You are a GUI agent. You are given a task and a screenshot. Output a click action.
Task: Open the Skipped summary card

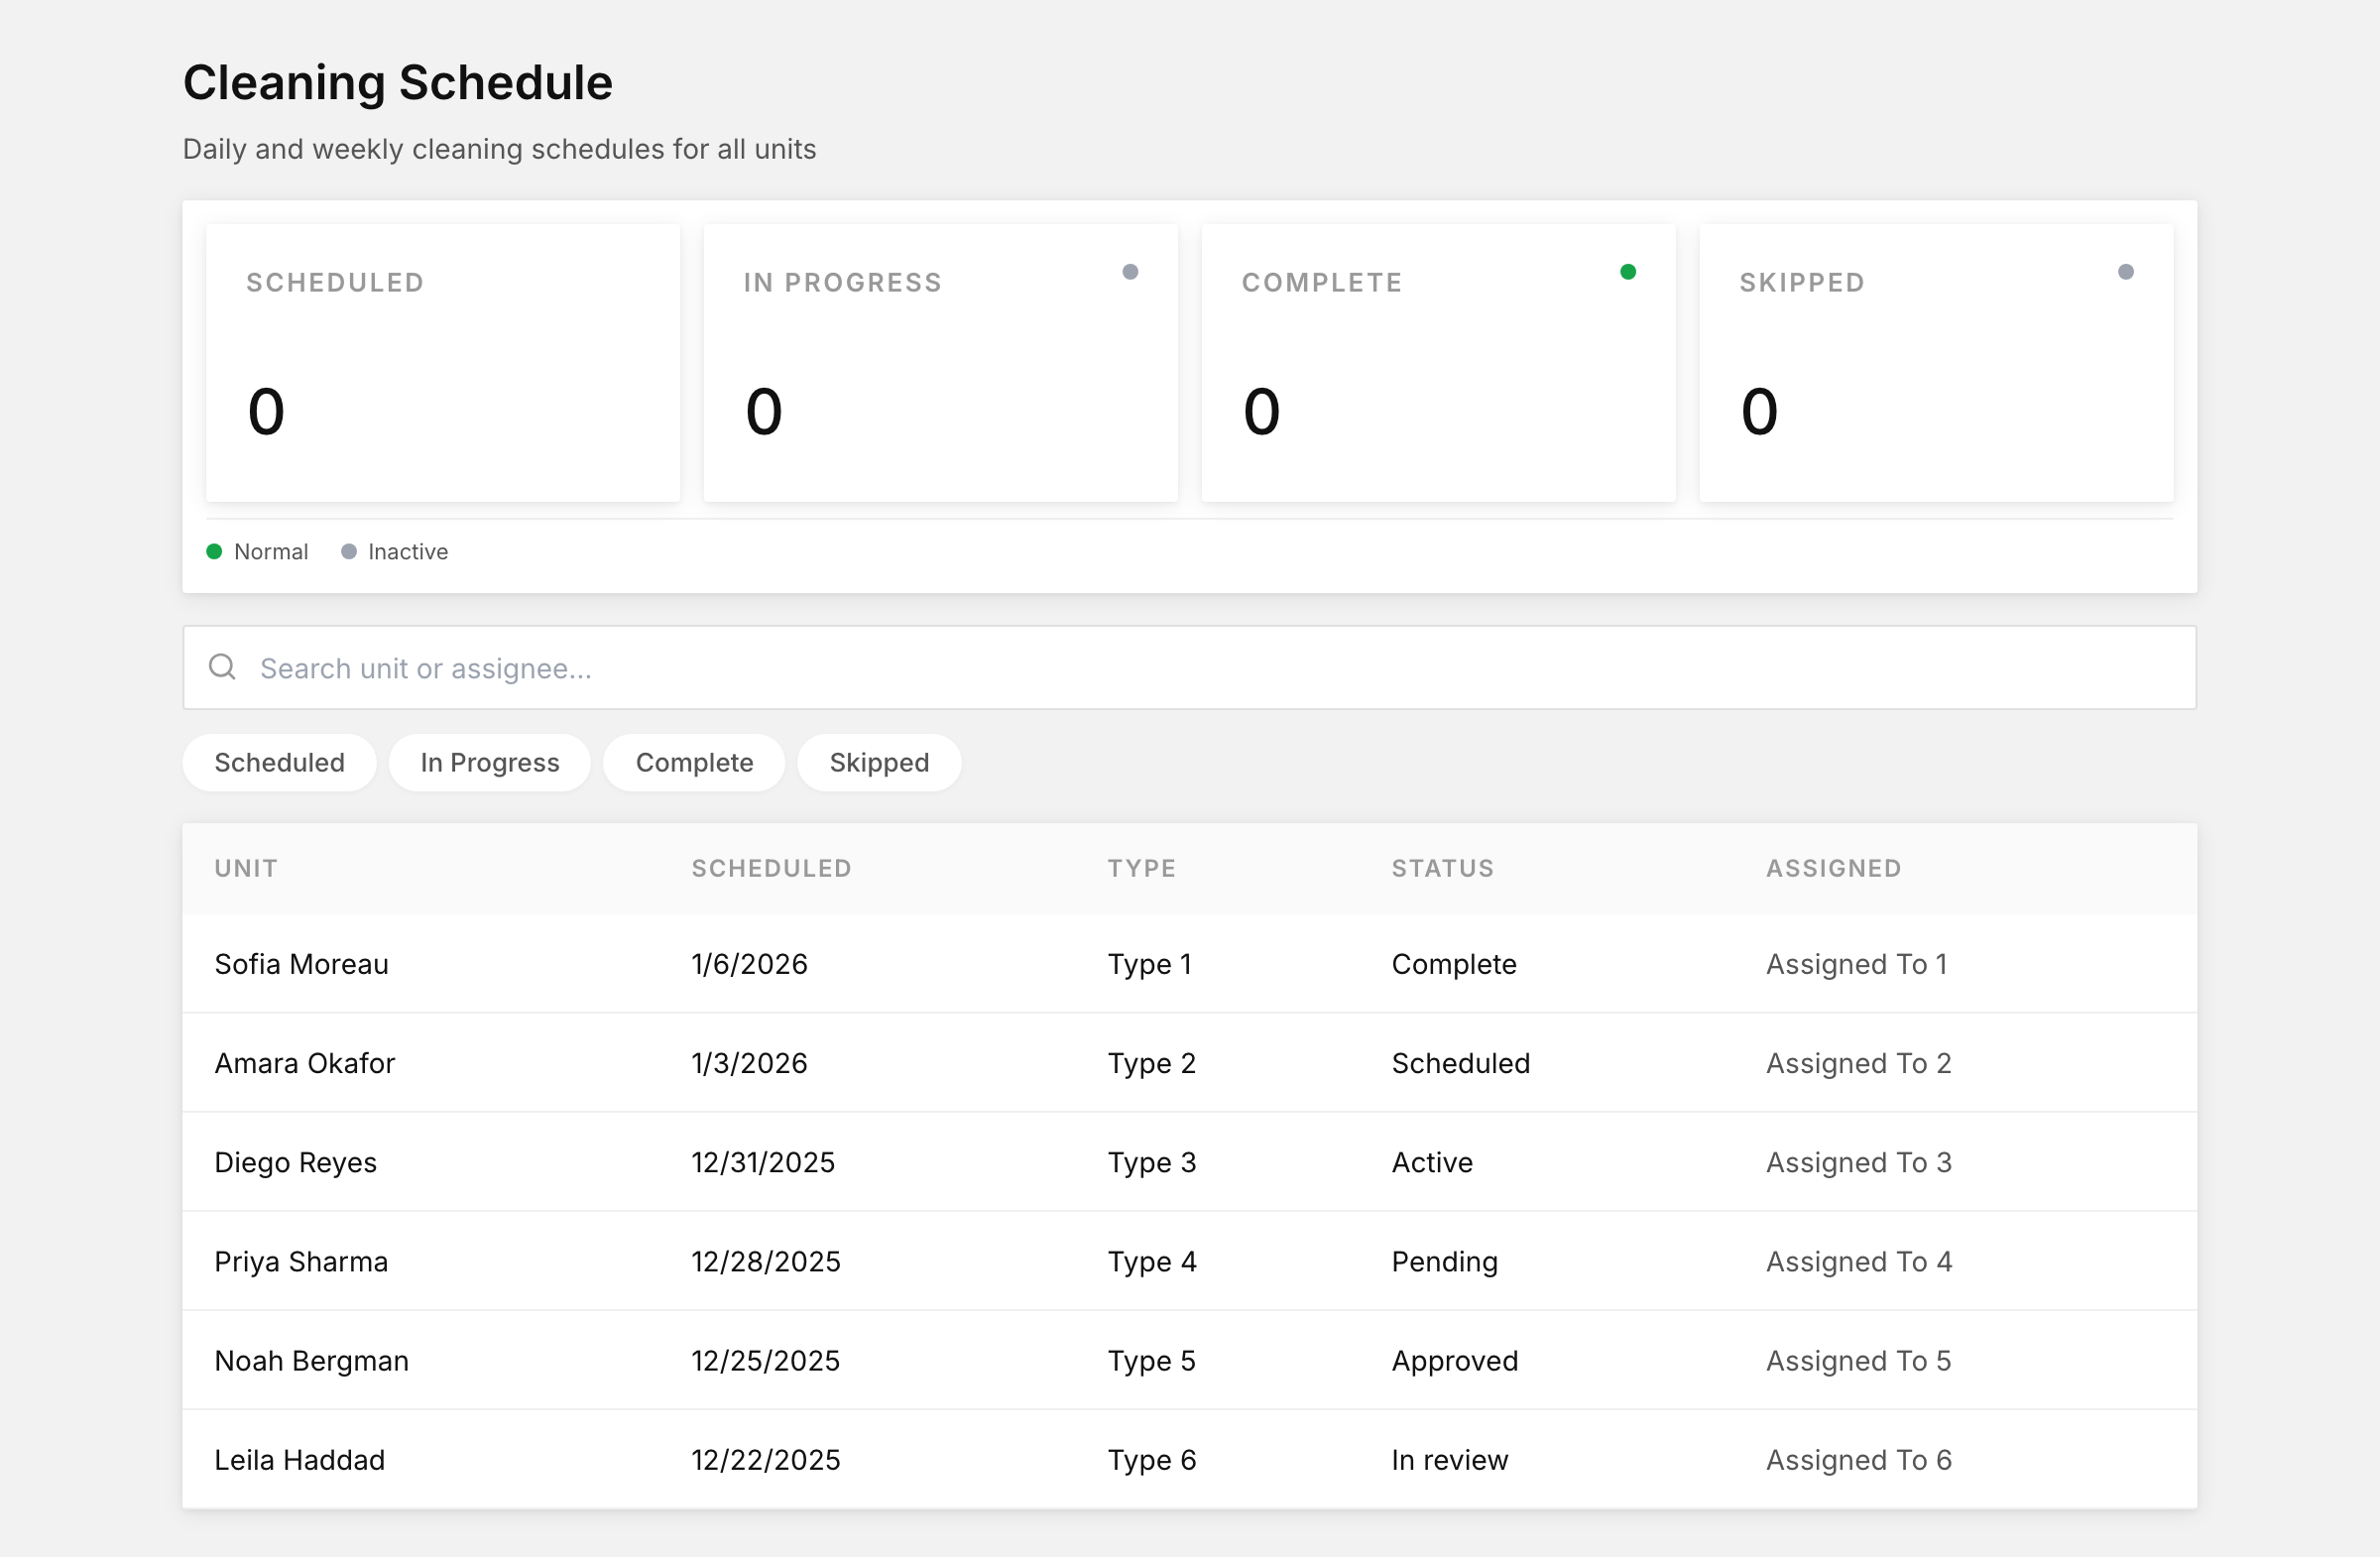pos(1937,364)
